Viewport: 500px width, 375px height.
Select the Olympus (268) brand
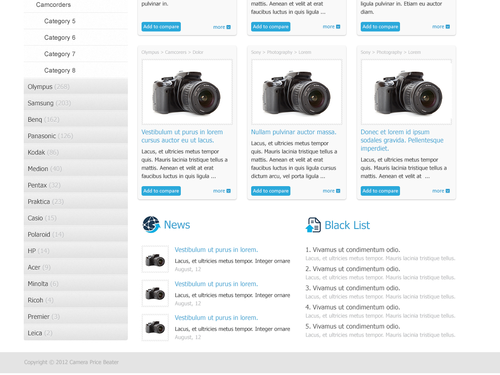click(48, 87)
